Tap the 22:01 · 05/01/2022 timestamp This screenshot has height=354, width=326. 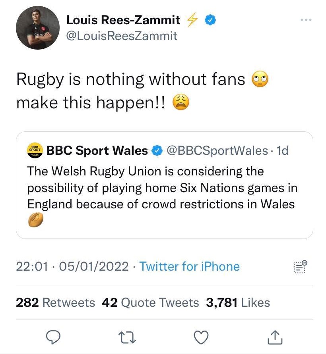coord(72,266)
